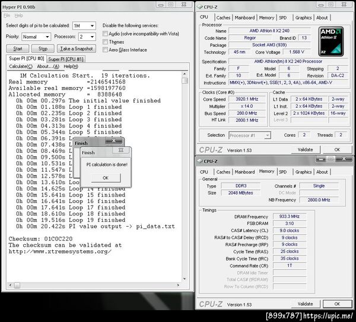The height and width of the screenshot is (322, 356).
Task: Click the xtremesystems.org URL in log
Action: click(x=60, y=252)
